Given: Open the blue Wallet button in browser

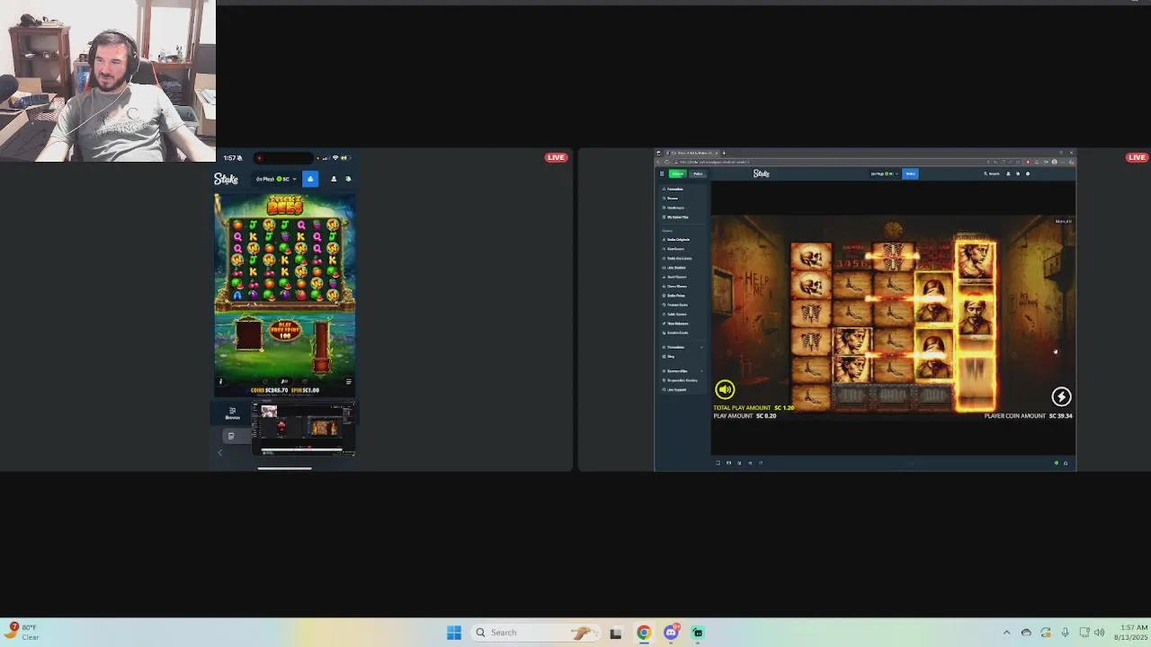Looking at the screenshot, I should 910,173.
